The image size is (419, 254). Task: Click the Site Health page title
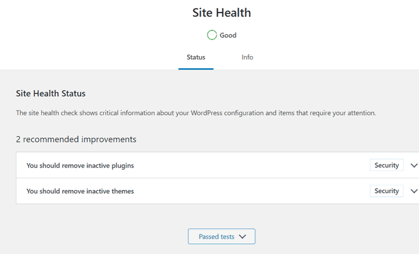click(x=222, y=13)
